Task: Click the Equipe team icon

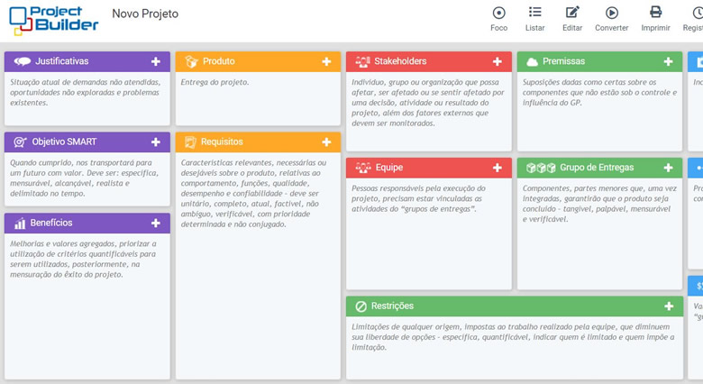Action: coord(363,168)
